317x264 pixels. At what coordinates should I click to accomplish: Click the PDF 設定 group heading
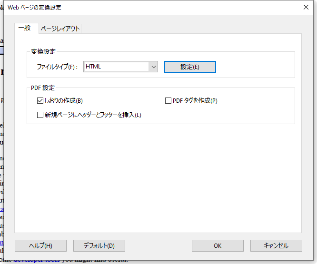click(43, 88)
